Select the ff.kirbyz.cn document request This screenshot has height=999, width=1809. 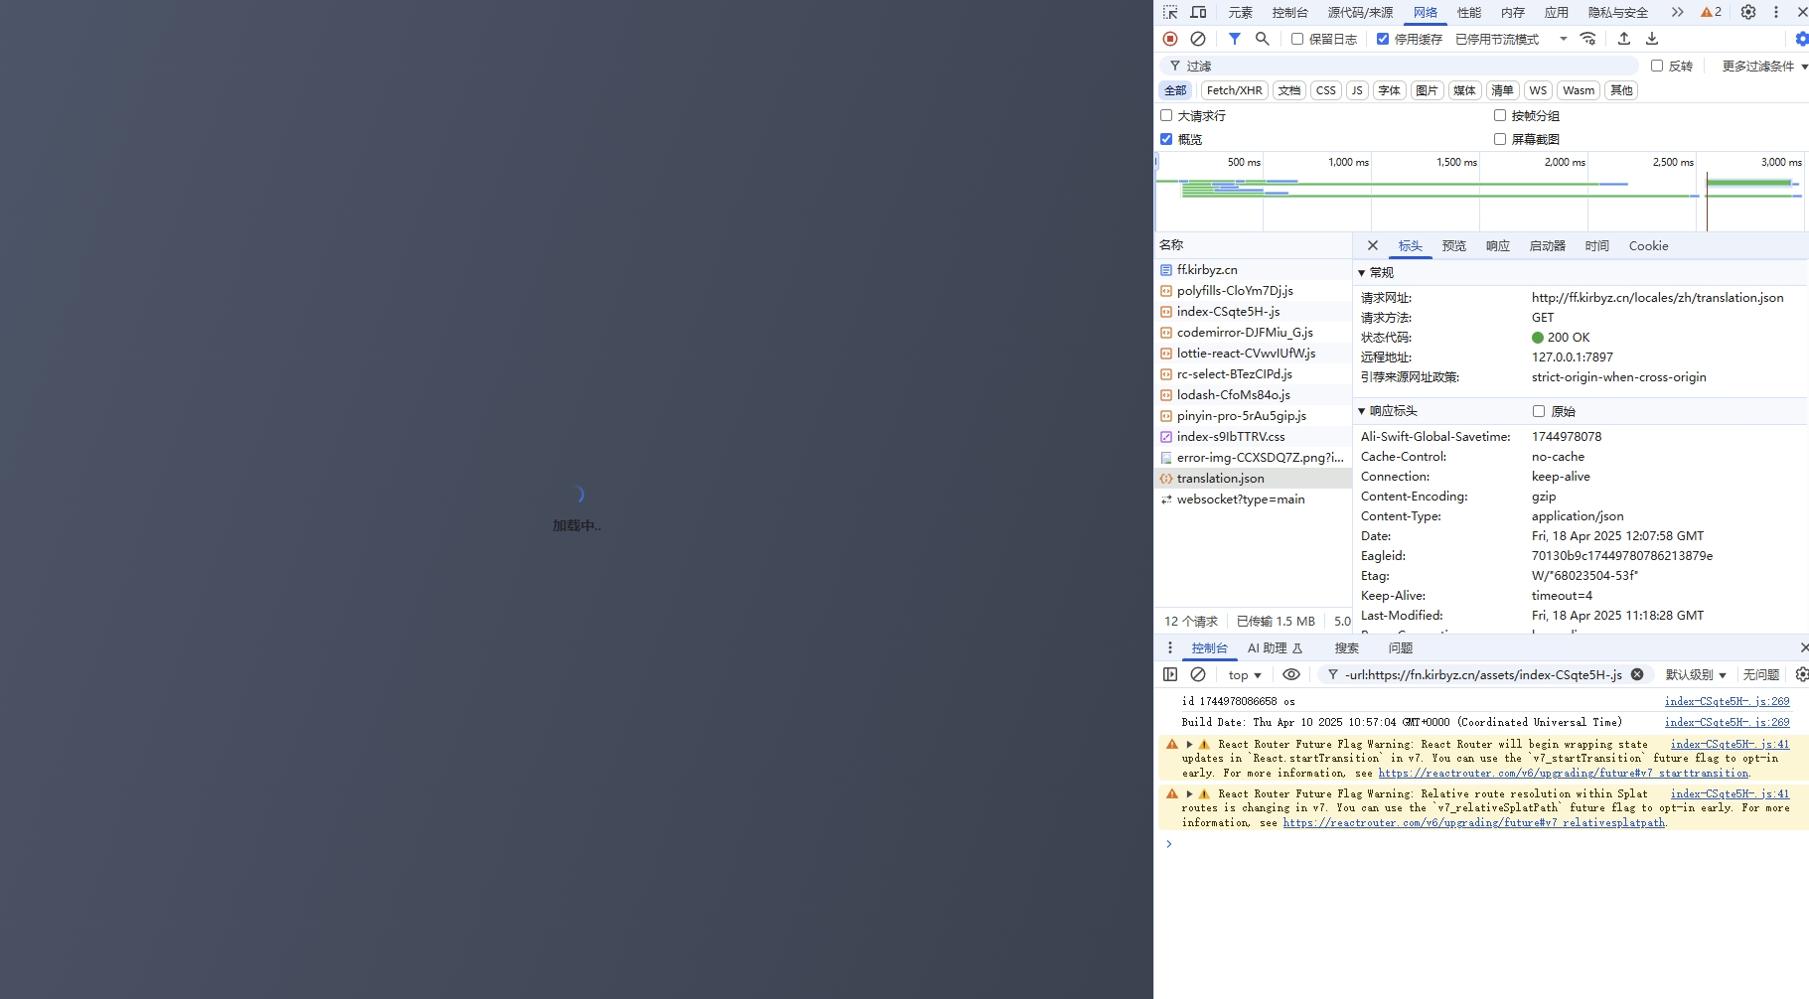tap(1252, 270)
